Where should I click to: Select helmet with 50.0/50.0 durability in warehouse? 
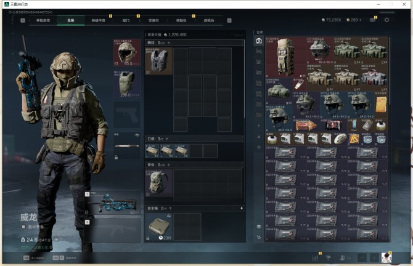[x=319, y=50]
